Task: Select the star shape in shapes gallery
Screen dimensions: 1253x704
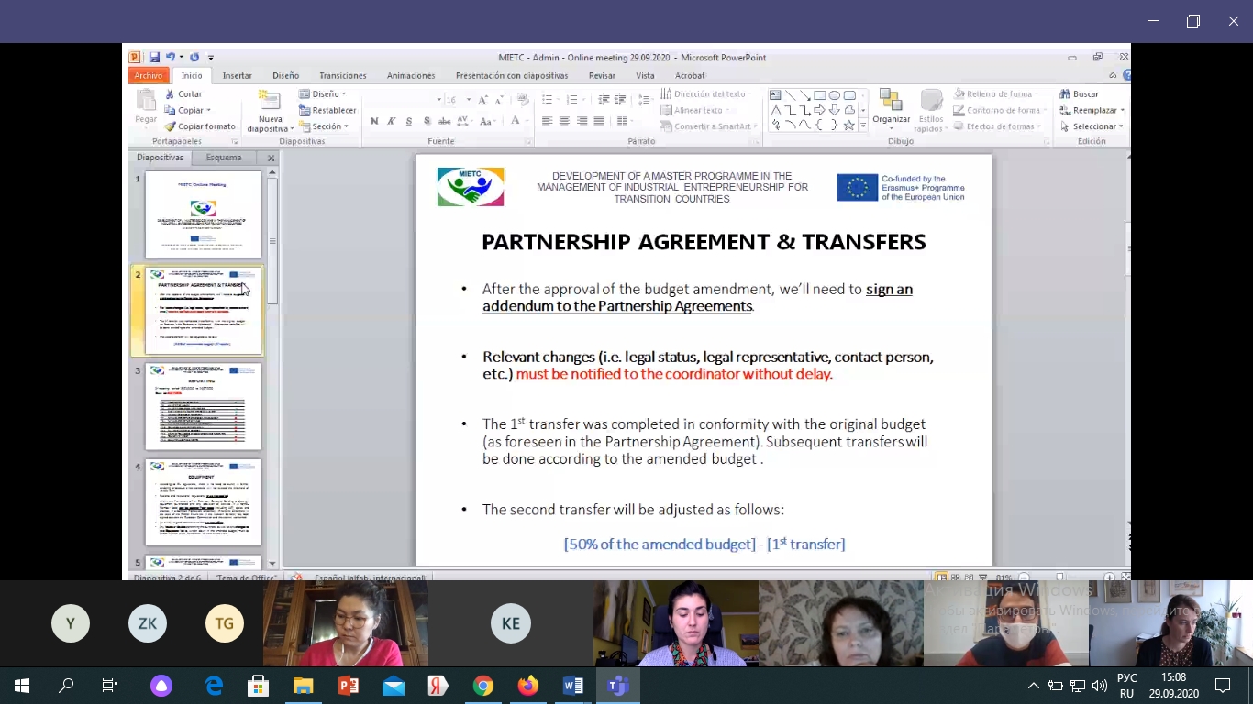Action: (x=849, y=126)
